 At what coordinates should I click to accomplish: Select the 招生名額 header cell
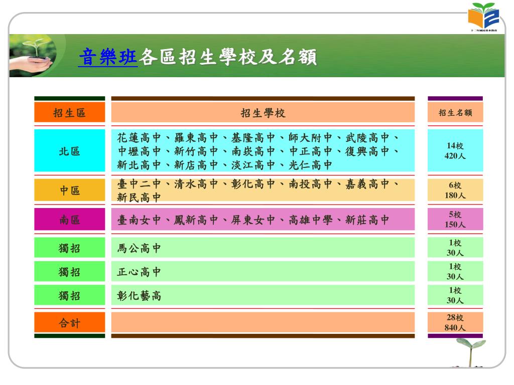tap(455, 113)
